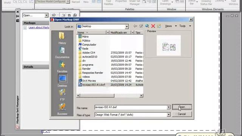Search the Web from dialog toolbar

(147, 26)
